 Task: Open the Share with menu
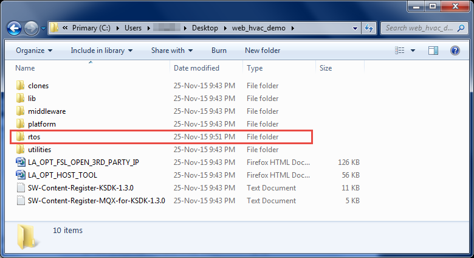(x=172, y=51)
